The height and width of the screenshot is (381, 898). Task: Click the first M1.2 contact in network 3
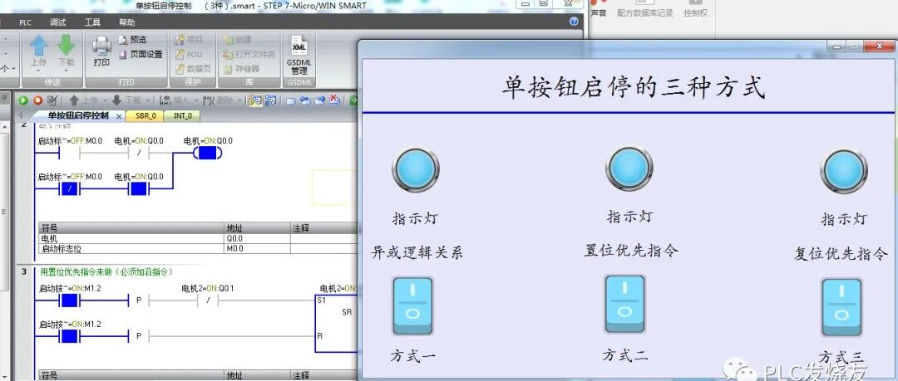click(x=70, y=300)
